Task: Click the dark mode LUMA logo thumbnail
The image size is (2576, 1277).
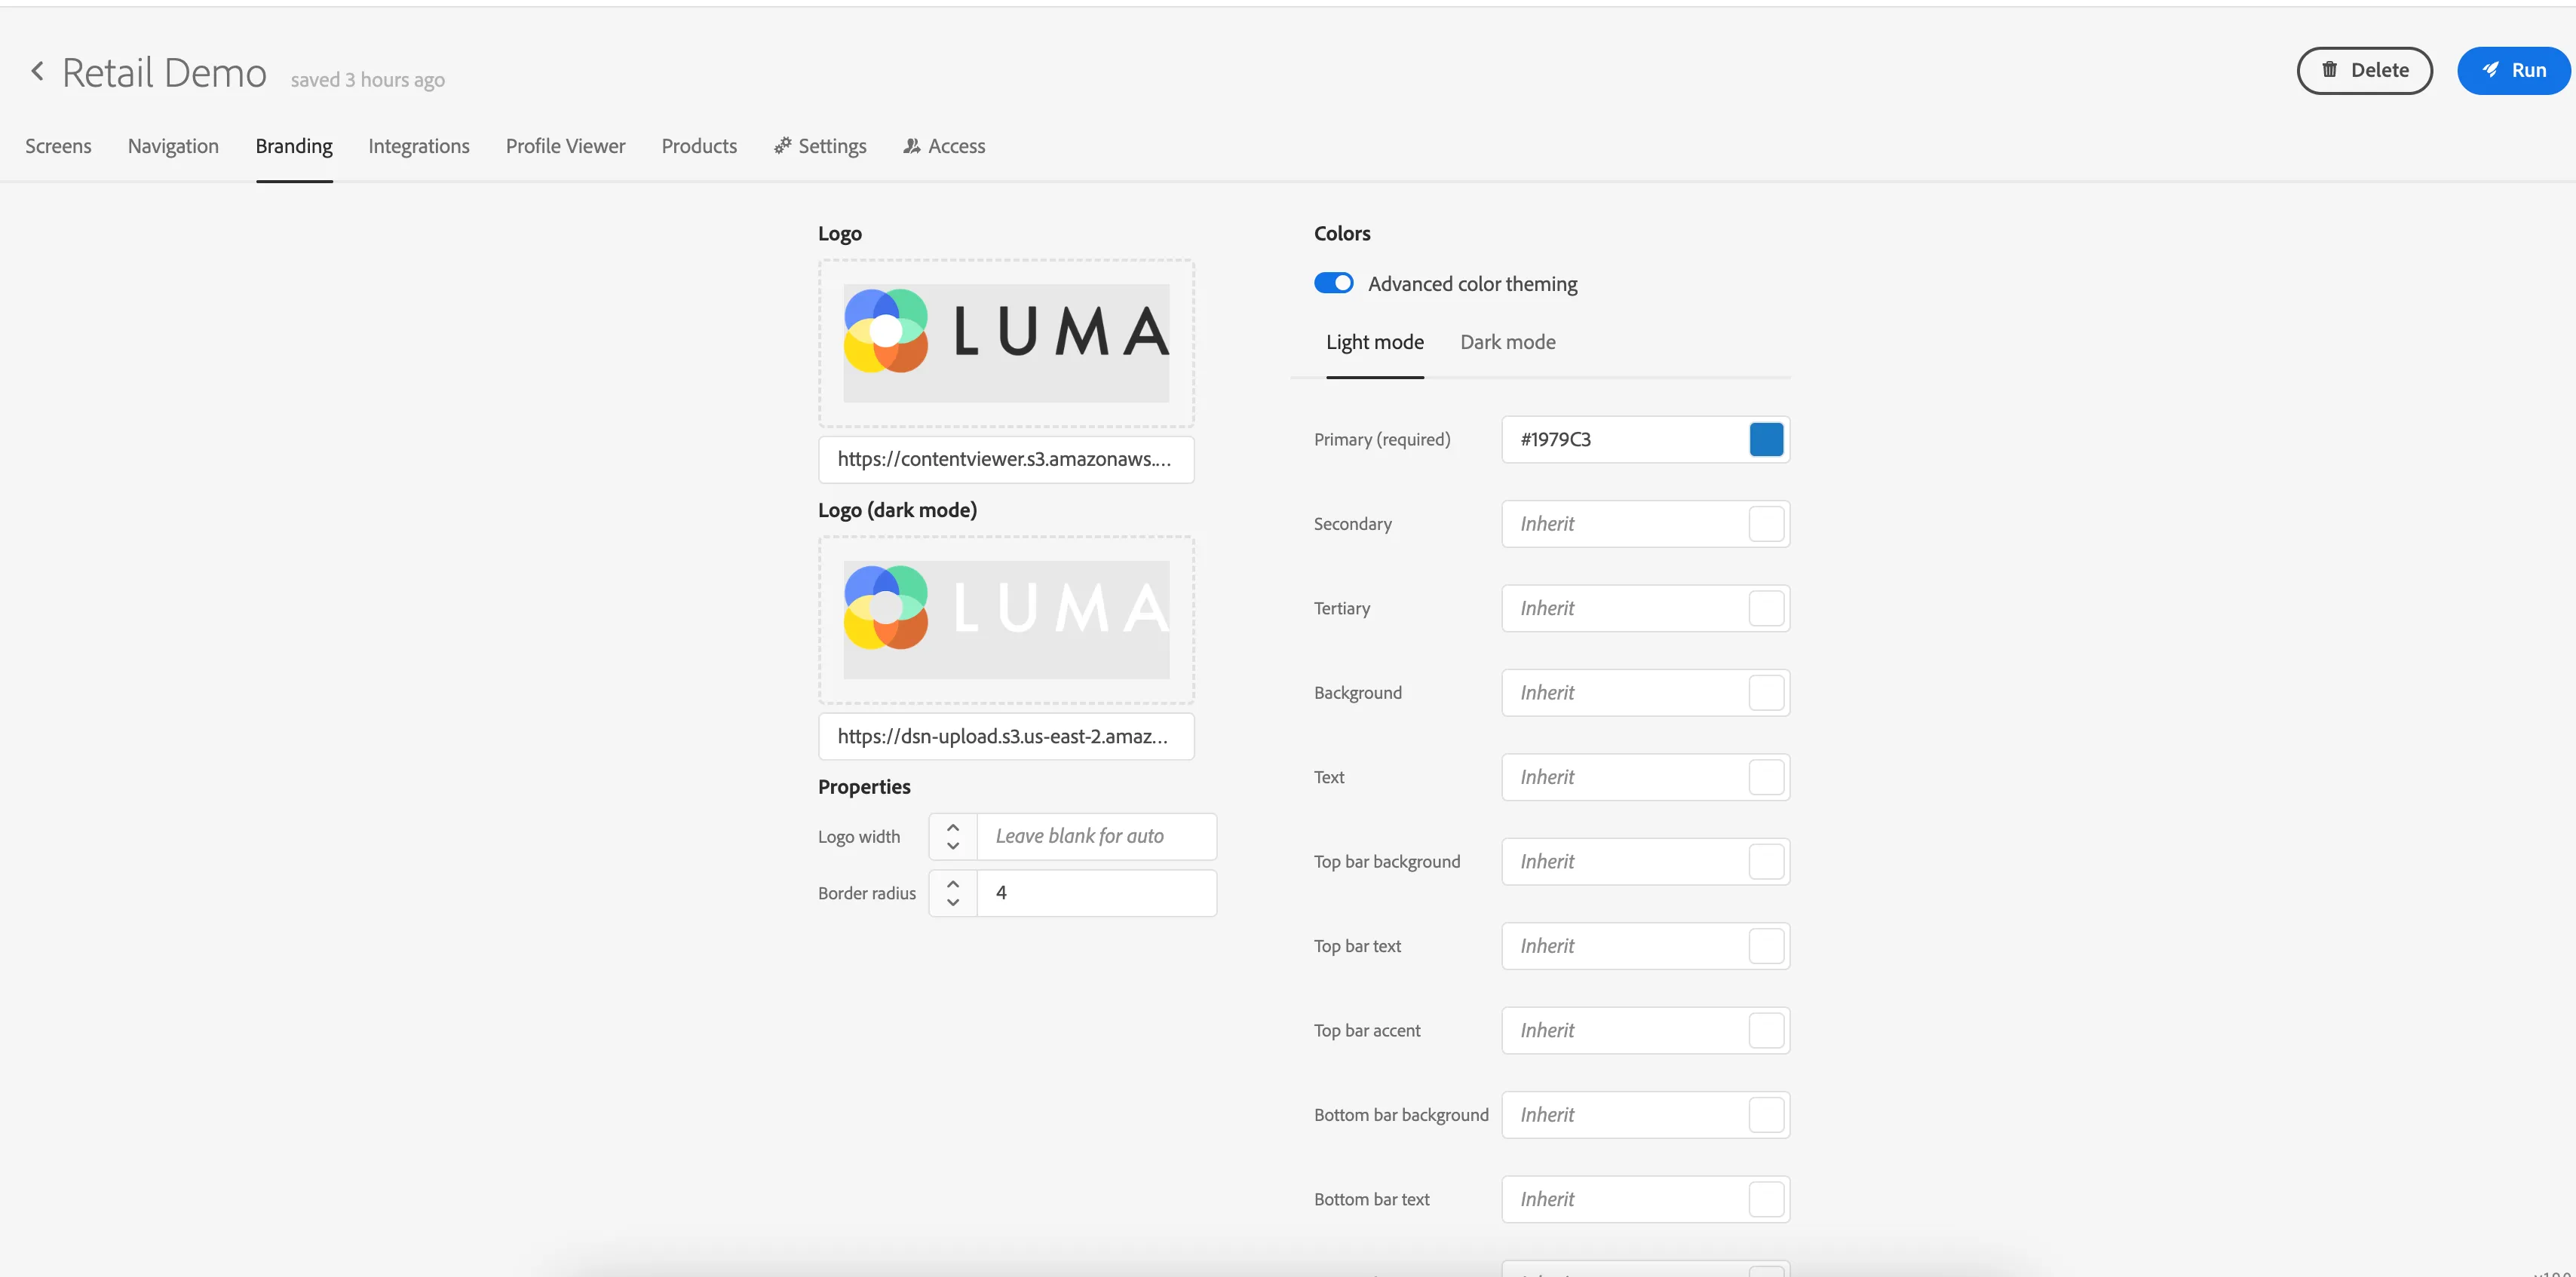Action: point(1006,620)
